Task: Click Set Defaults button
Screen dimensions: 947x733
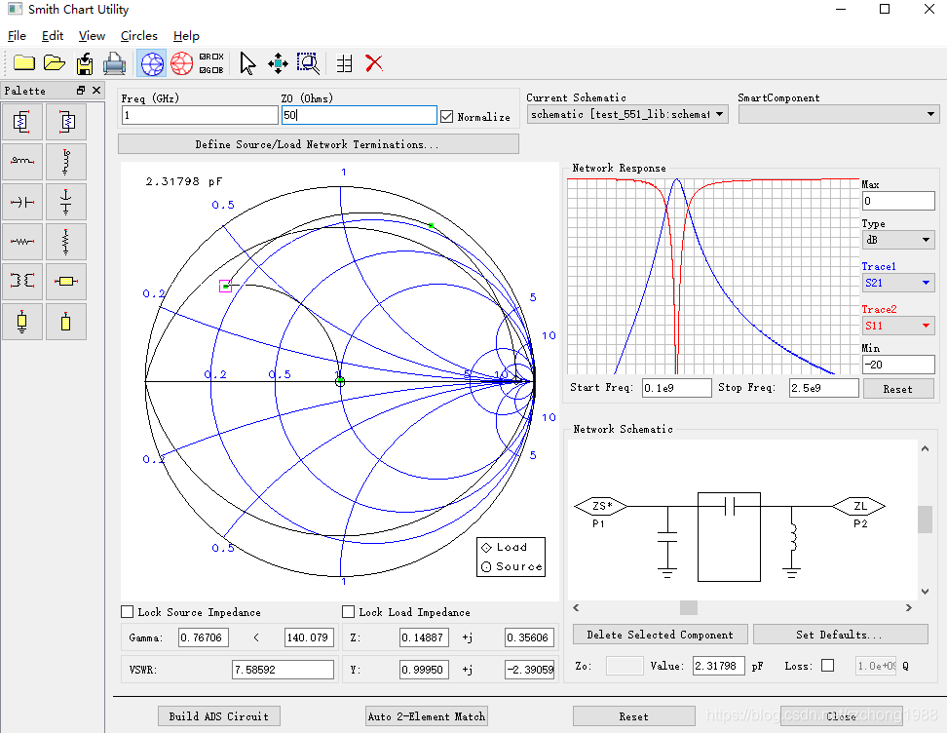Action: click(x=839, y=635)
